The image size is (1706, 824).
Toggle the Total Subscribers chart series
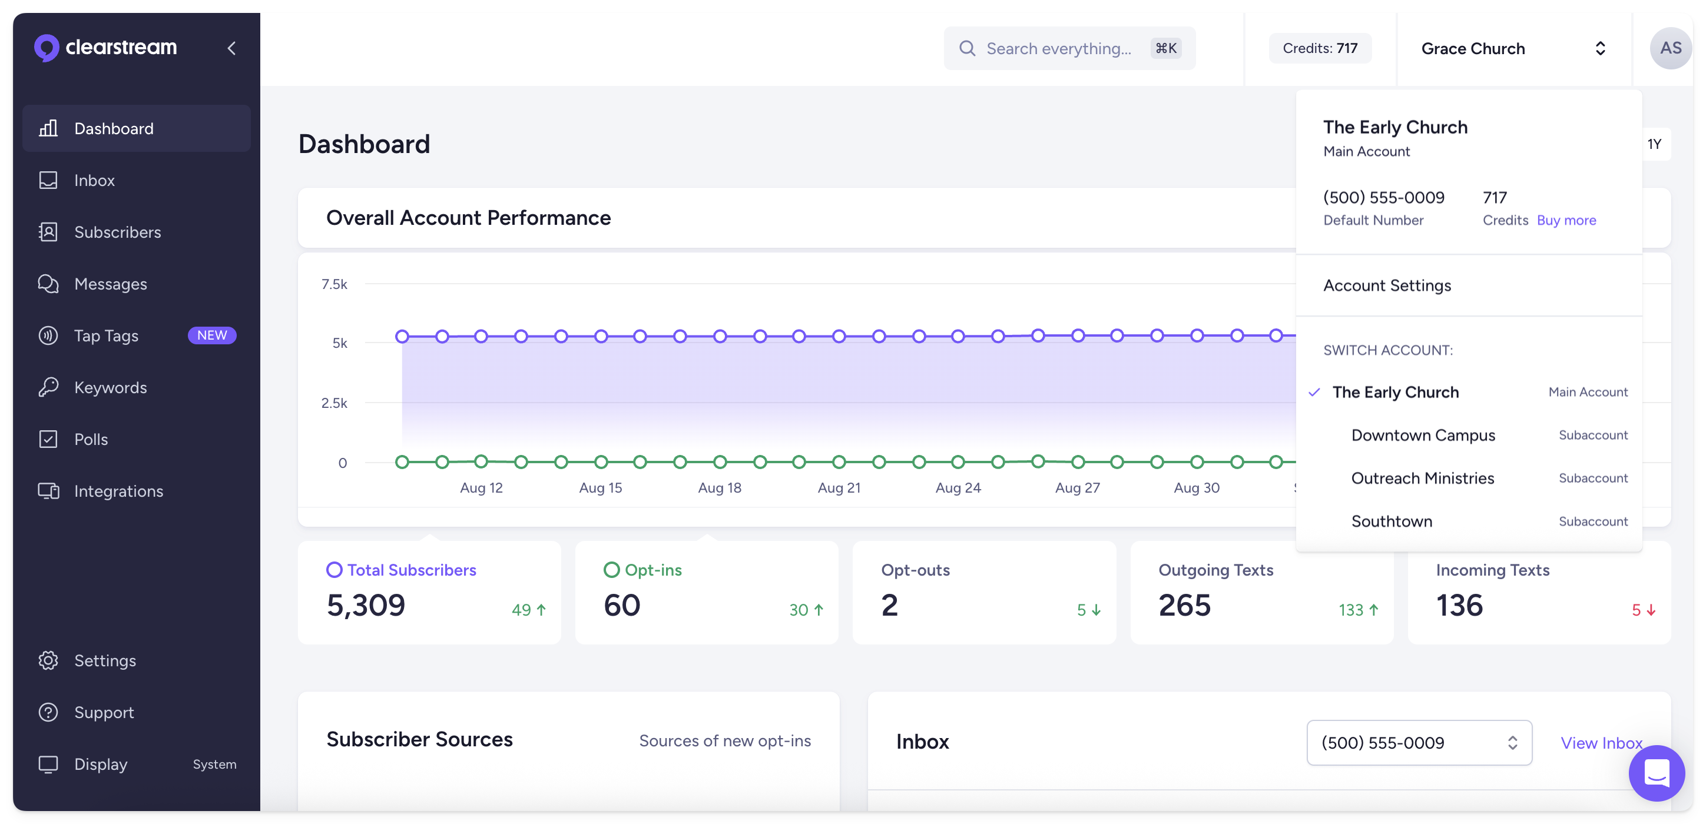429,592
